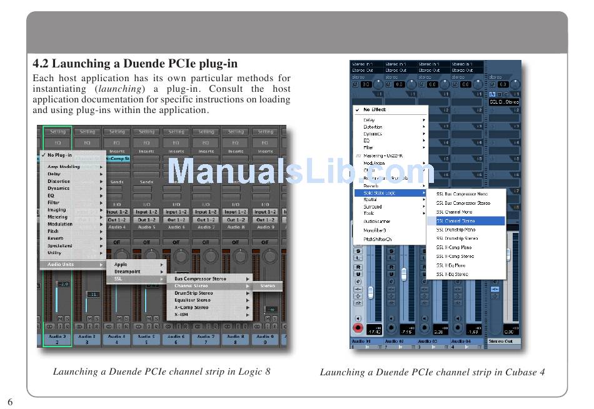
Task: Toggle monitor speaker on Audio 01
Action: (x=358, y=318)
